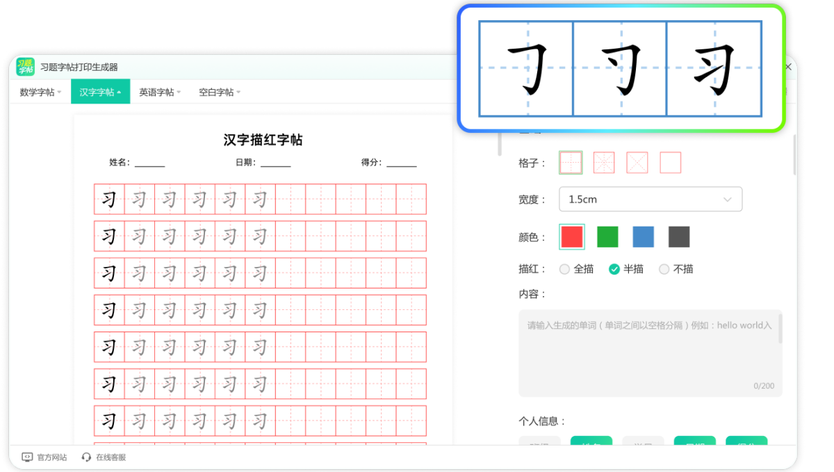
Task: Select the blue color swatch
Action: coord(643,236)
